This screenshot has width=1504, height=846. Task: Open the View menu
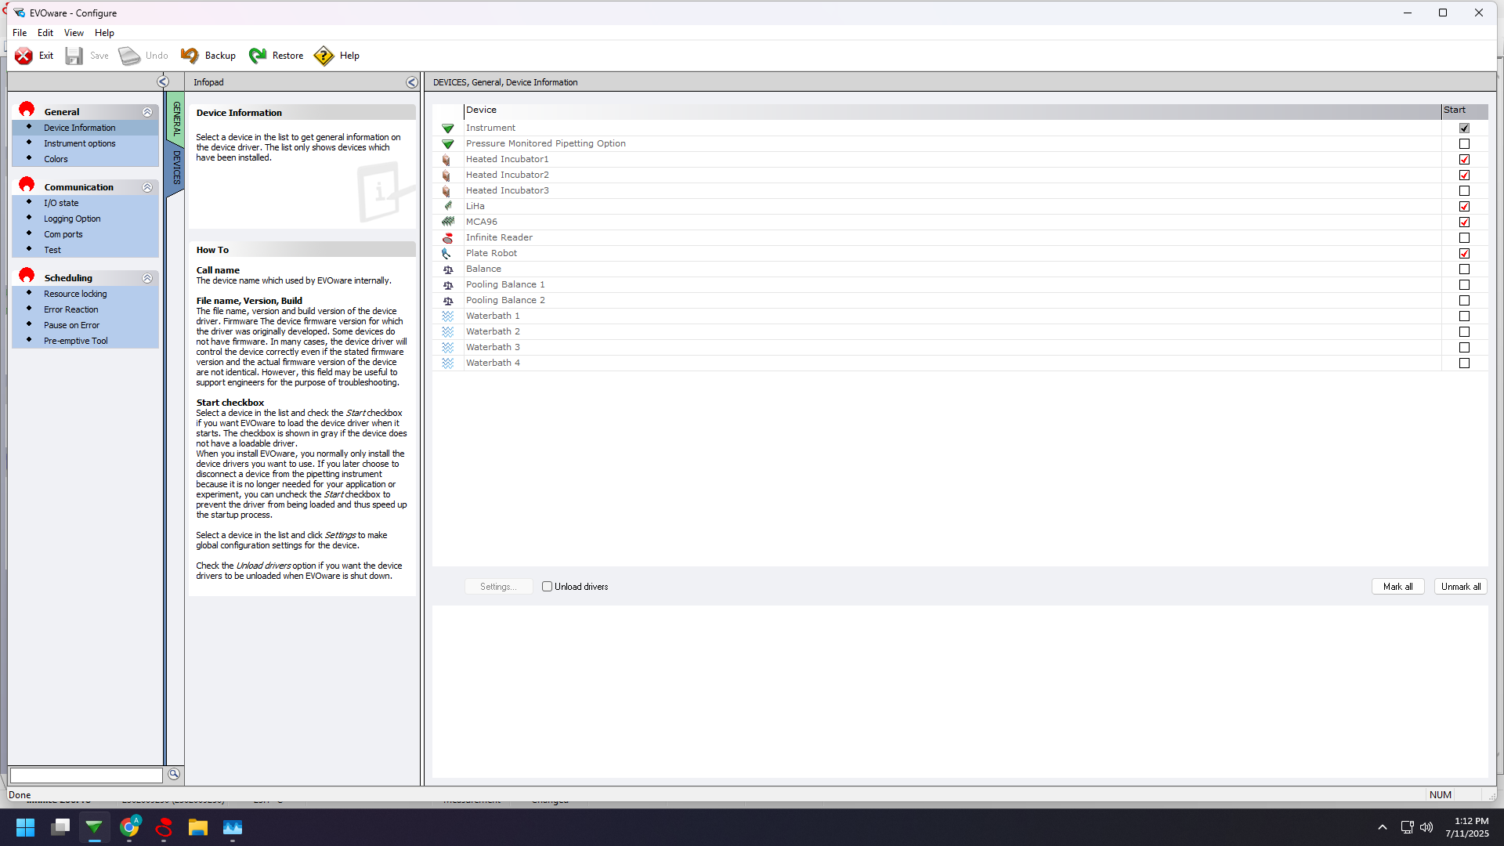click(74, 33)
